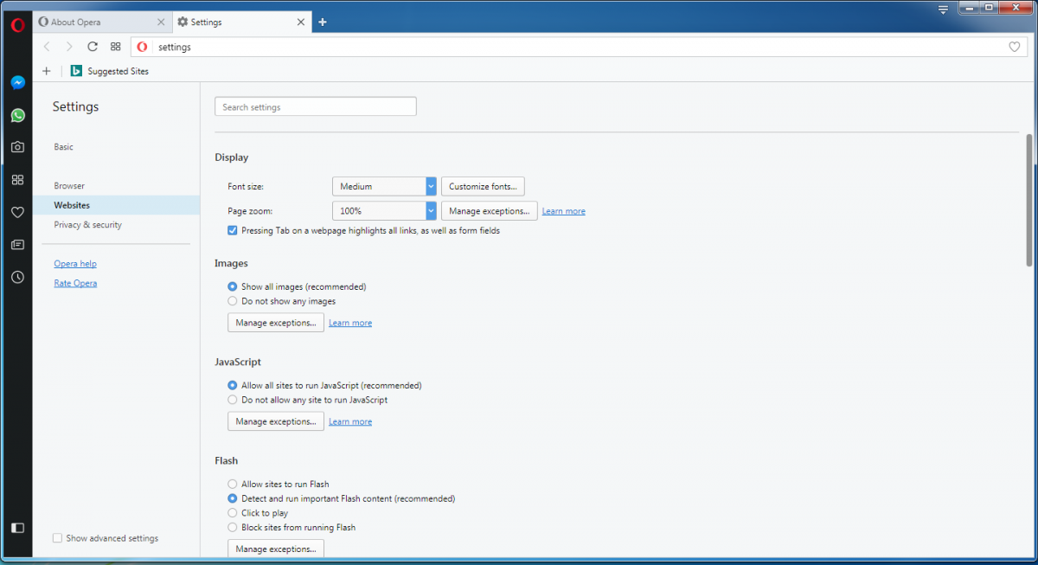
Task: Click the Customize fonts button
Action: point(483,186)
